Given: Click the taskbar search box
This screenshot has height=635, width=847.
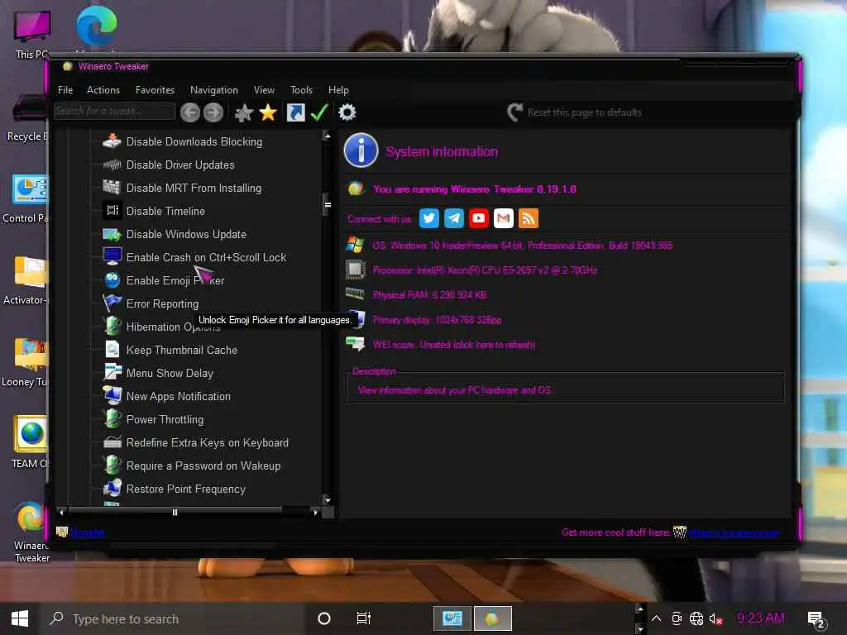Looking at the screenshot, I should 173,618.
